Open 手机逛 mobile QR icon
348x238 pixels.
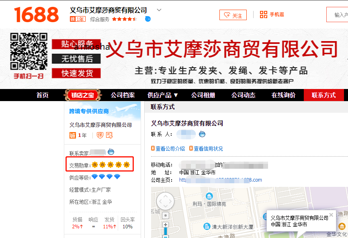pyautogui.click(x=264, y=14)
